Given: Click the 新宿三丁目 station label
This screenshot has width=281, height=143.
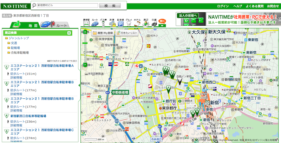Looking at the screenshot, I should (250, 98).
